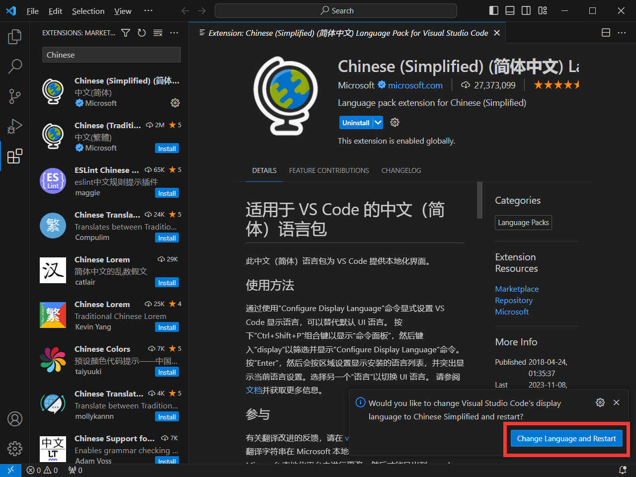Switch to the Changelog tab
This screenshot has width=636, height=477.
click(401, 170)
